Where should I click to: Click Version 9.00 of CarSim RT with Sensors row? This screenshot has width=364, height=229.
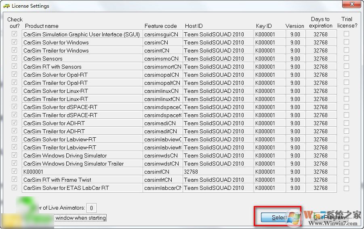(x=295, y=67)
